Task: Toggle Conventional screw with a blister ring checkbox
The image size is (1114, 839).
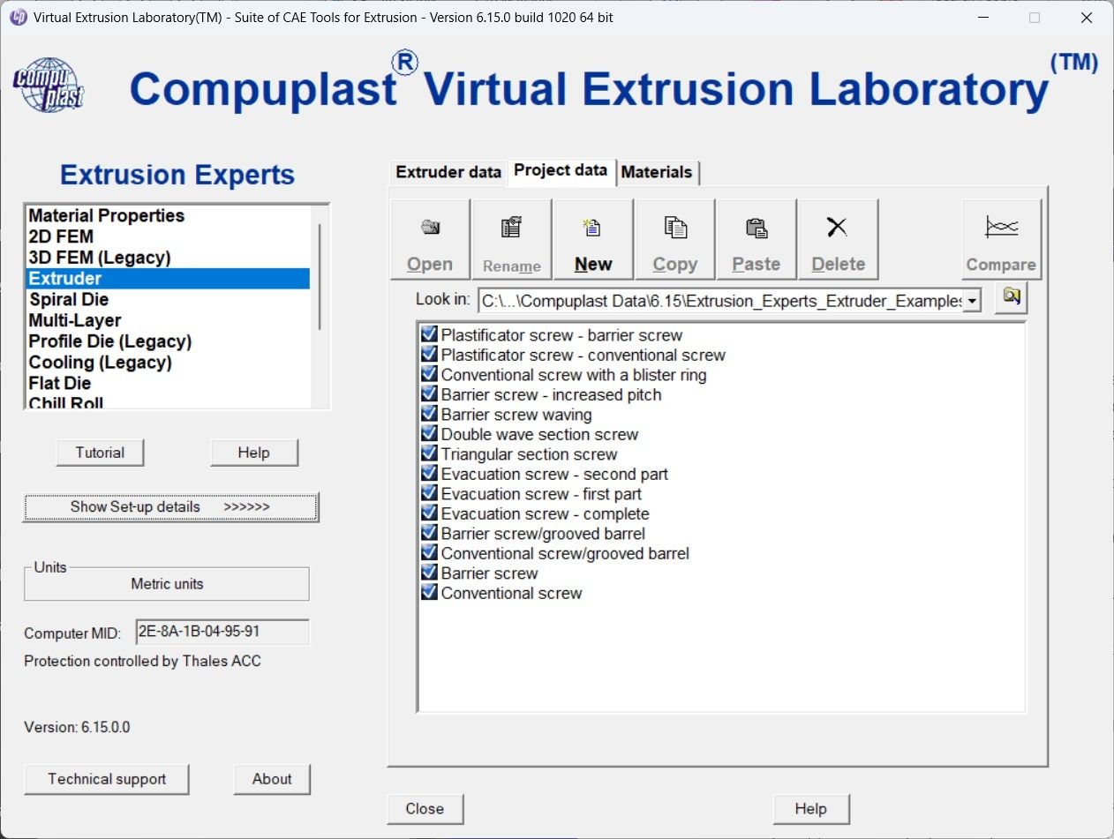Action: click(429, 374)
